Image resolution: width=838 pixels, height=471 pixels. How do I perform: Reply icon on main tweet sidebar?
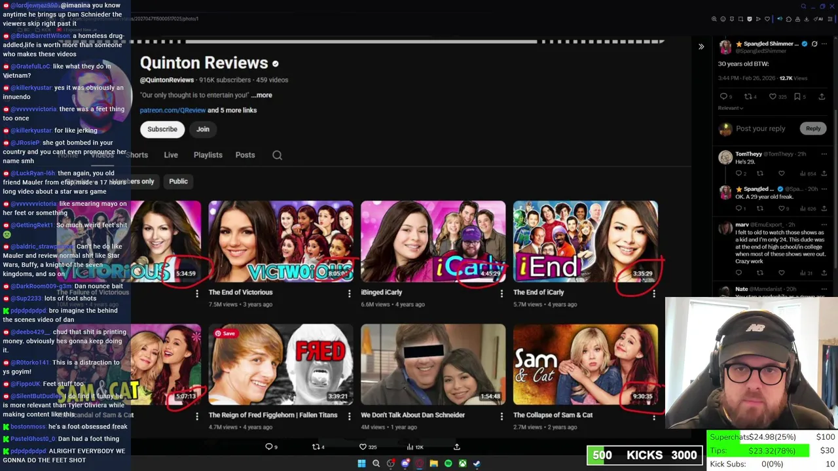(x=723, y=96)
